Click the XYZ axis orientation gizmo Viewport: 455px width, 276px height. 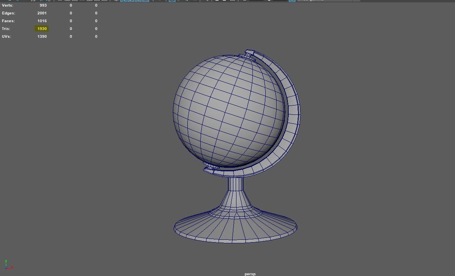tap(9, 264)
